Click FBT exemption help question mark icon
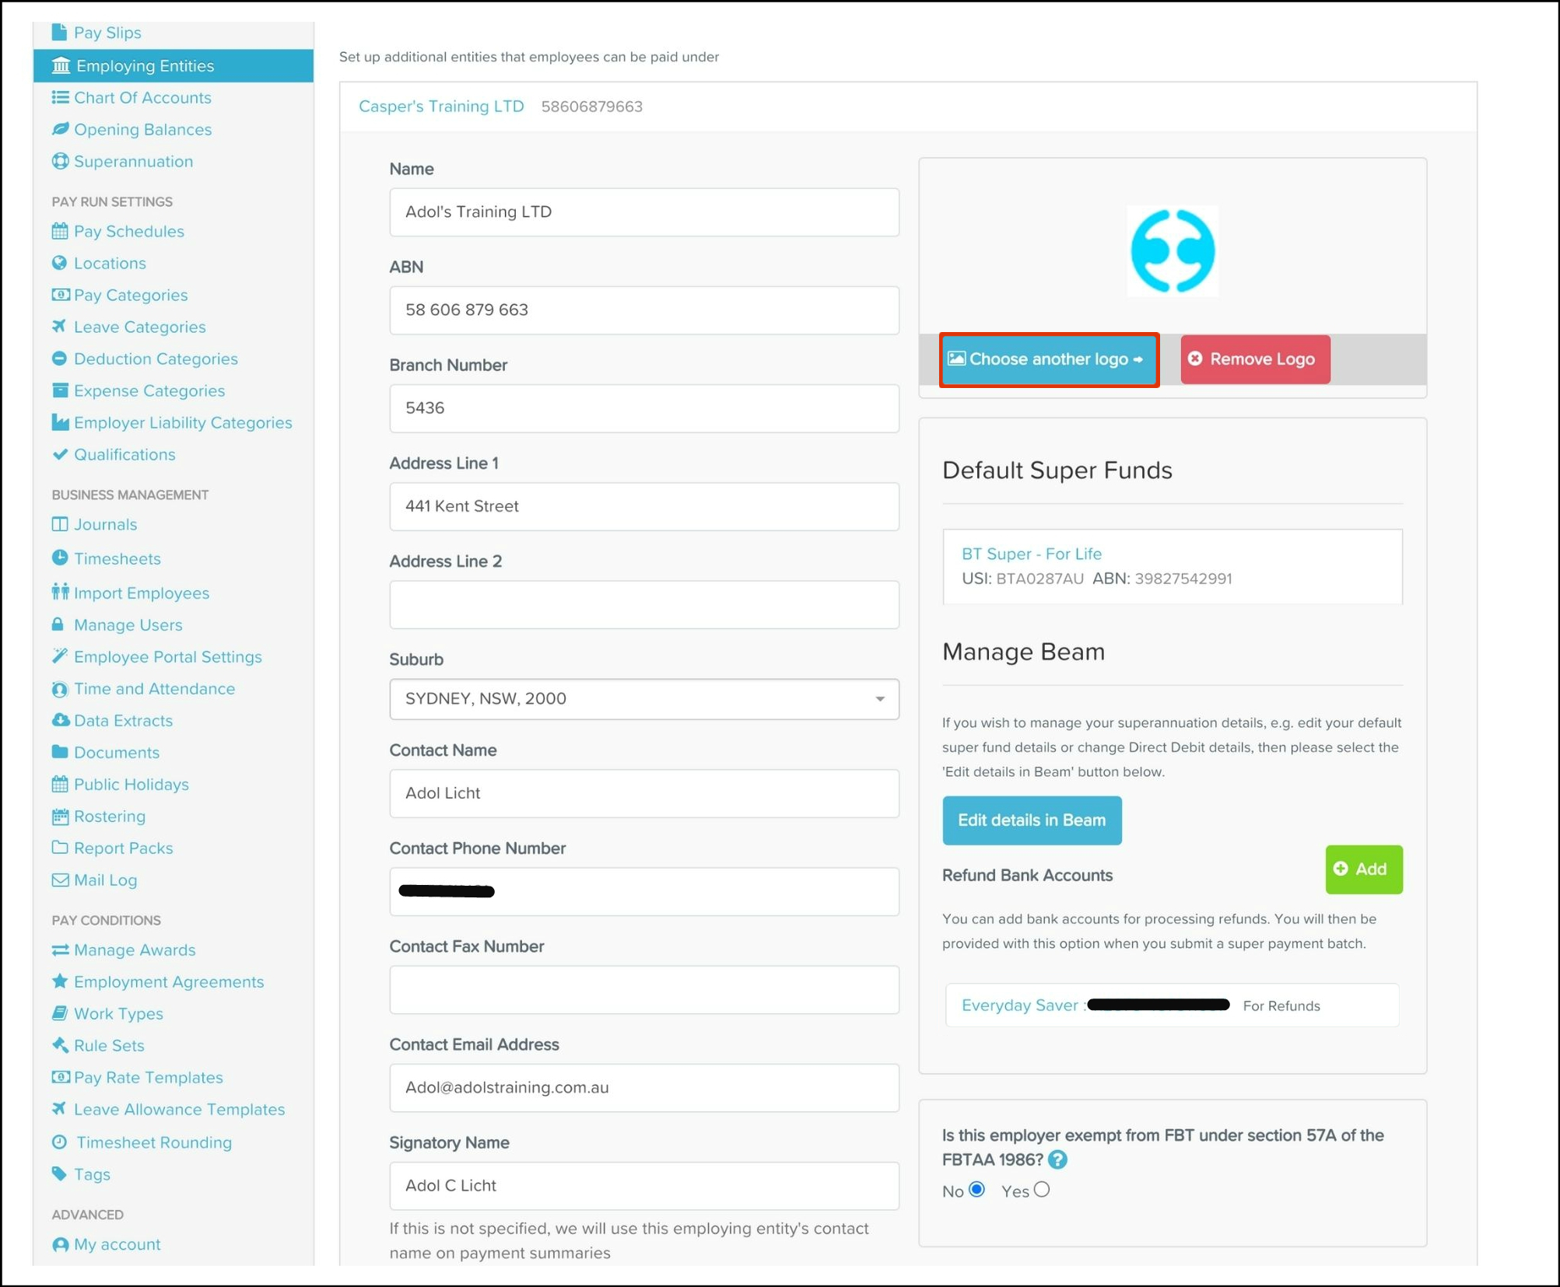 (x=1057, y=1159)
